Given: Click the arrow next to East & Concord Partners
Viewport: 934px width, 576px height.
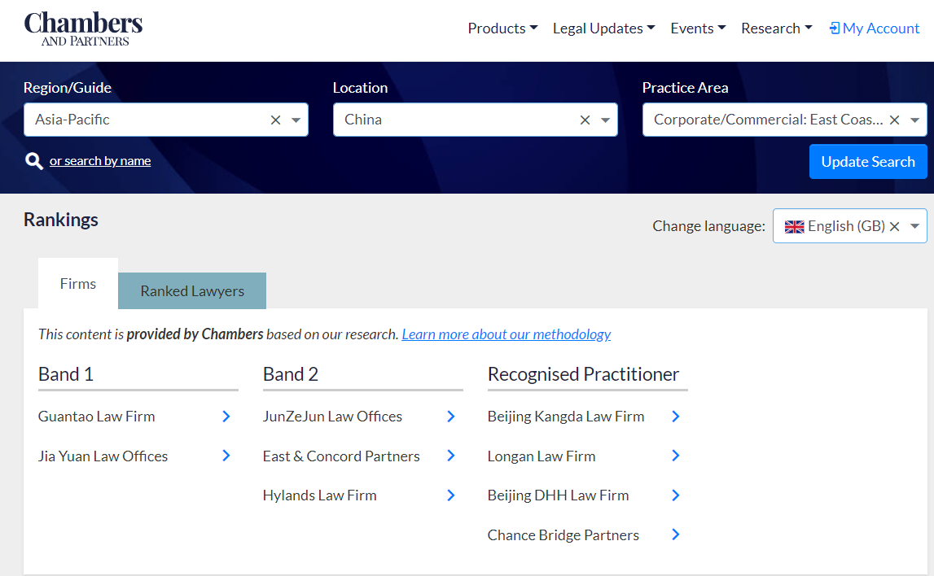Looking at the screenshot, I should [451, 456].
